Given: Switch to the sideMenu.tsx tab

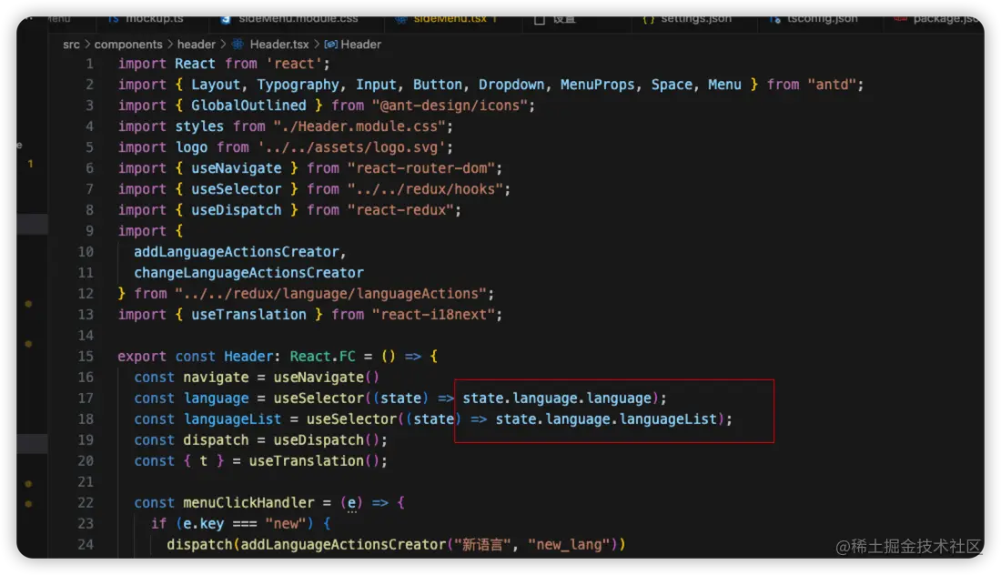Looking at the screenshot, I should pyautogui.click(x=450, y=20).
